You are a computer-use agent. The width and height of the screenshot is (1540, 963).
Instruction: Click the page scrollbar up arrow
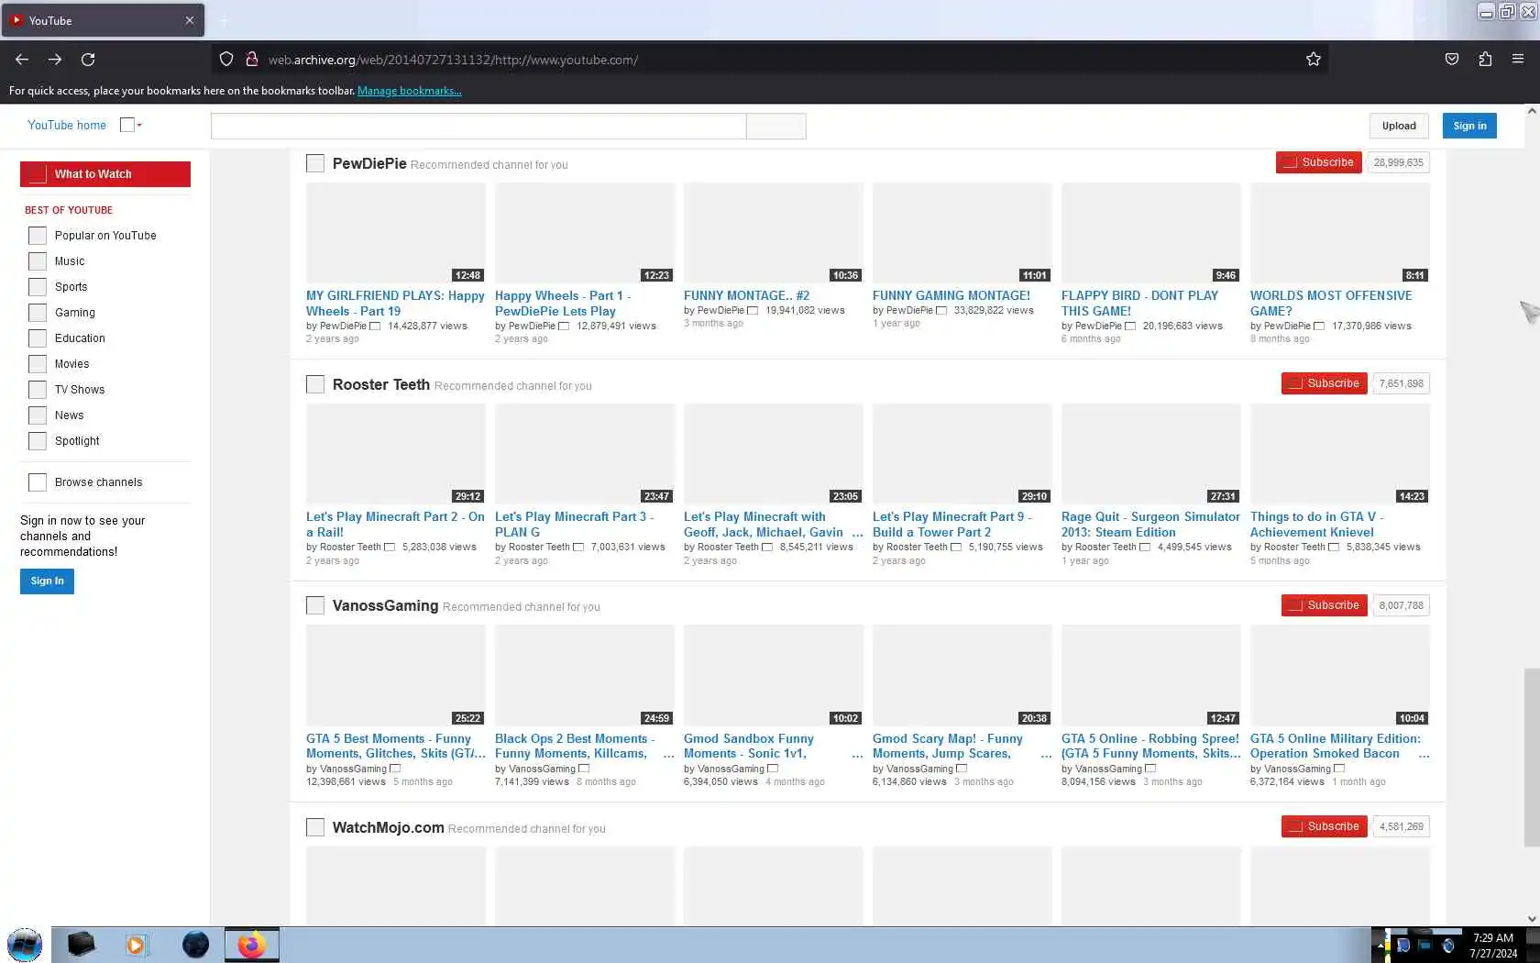[x=1532, y=111]
